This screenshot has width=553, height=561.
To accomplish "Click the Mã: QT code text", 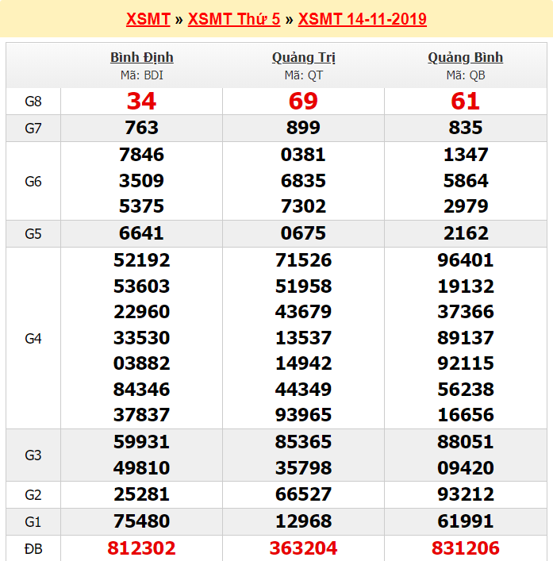I will pyautogui.click(x=303, y=75).
